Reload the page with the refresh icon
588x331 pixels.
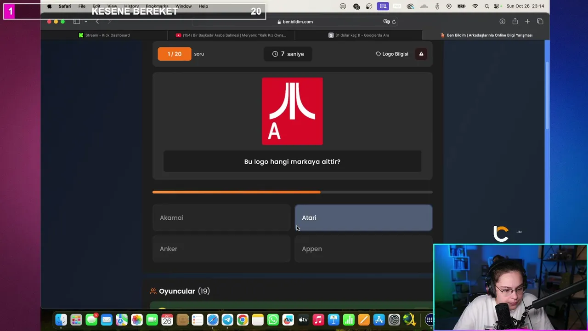[x=394, y=22]
